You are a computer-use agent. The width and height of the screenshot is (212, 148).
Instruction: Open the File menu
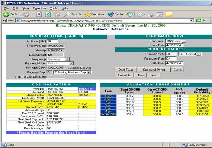(6, 8)
